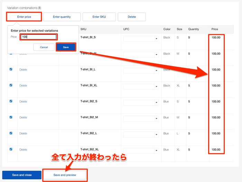Cancel the enter price popup
The image size is (242, 182).
tap(44, 47)
